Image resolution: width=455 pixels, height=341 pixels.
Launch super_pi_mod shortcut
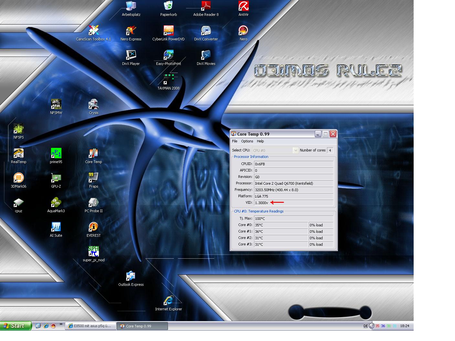coord(93,254)
